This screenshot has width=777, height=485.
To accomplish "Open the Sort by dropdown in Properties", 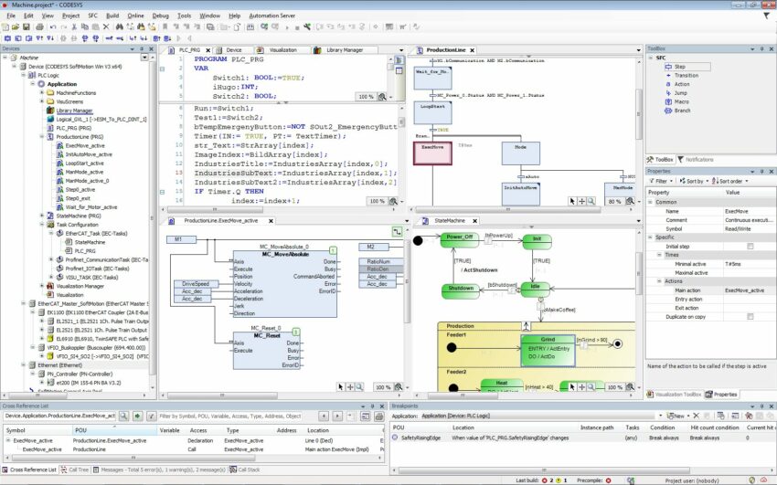I will [693, 181].
